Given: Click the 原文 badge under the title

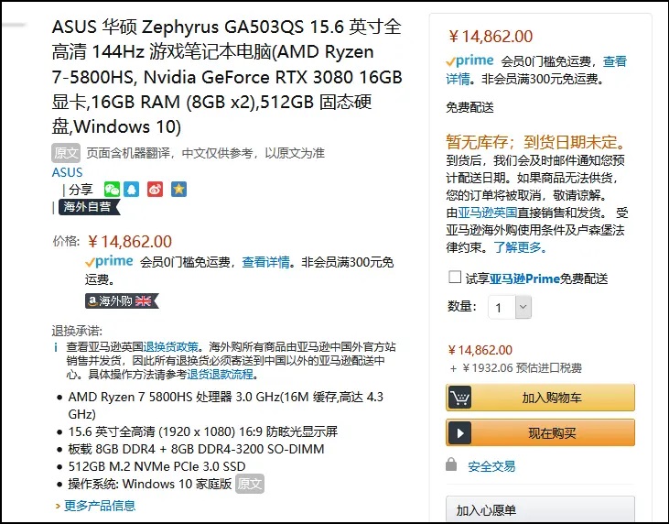Looking at the screenshot, I should pos(66,153).
